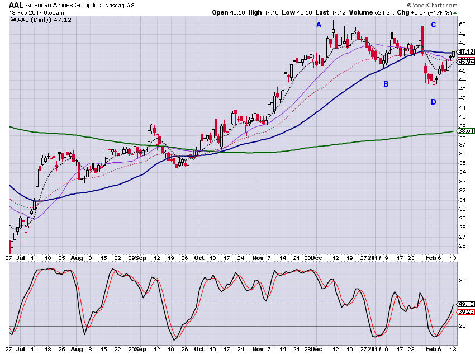Click the blue annotation letter D

coord(434,102)
